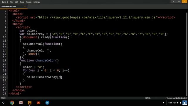Image resolution: width=188 pixels, height=106 pixels.
Task: Open the ChromeOS launcher circle
Action: click(x=3, y=103)
